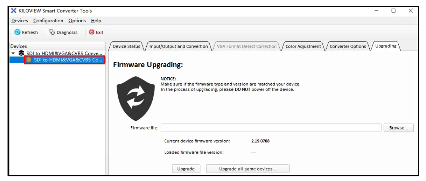Open the Configuration menu

(48, 21)
